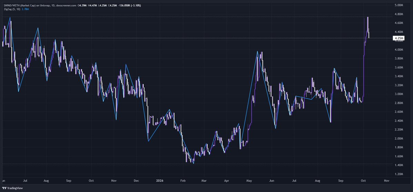Click the Mar label on time axis
Screen dimensions: 413x192
[204, 181]
